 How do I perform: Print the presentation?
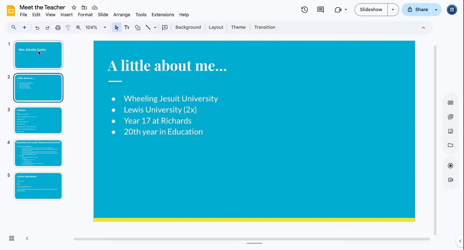(58, 27)
